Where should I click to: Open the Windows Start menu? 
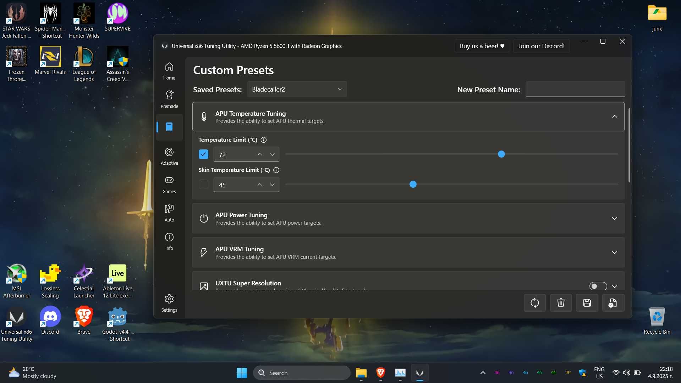pos(242,373)
